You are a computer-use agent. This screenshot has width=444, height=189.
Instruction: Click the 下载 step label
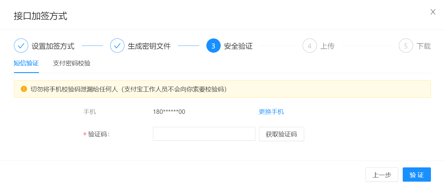[x=424, y=46]
